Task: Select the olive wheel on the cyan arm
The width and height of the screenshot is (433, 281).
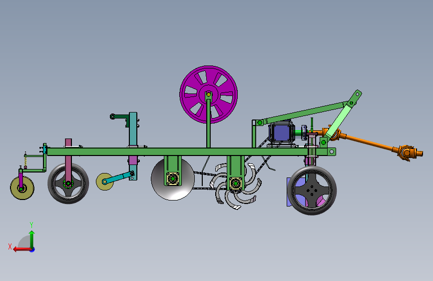Action: (105, 181)
